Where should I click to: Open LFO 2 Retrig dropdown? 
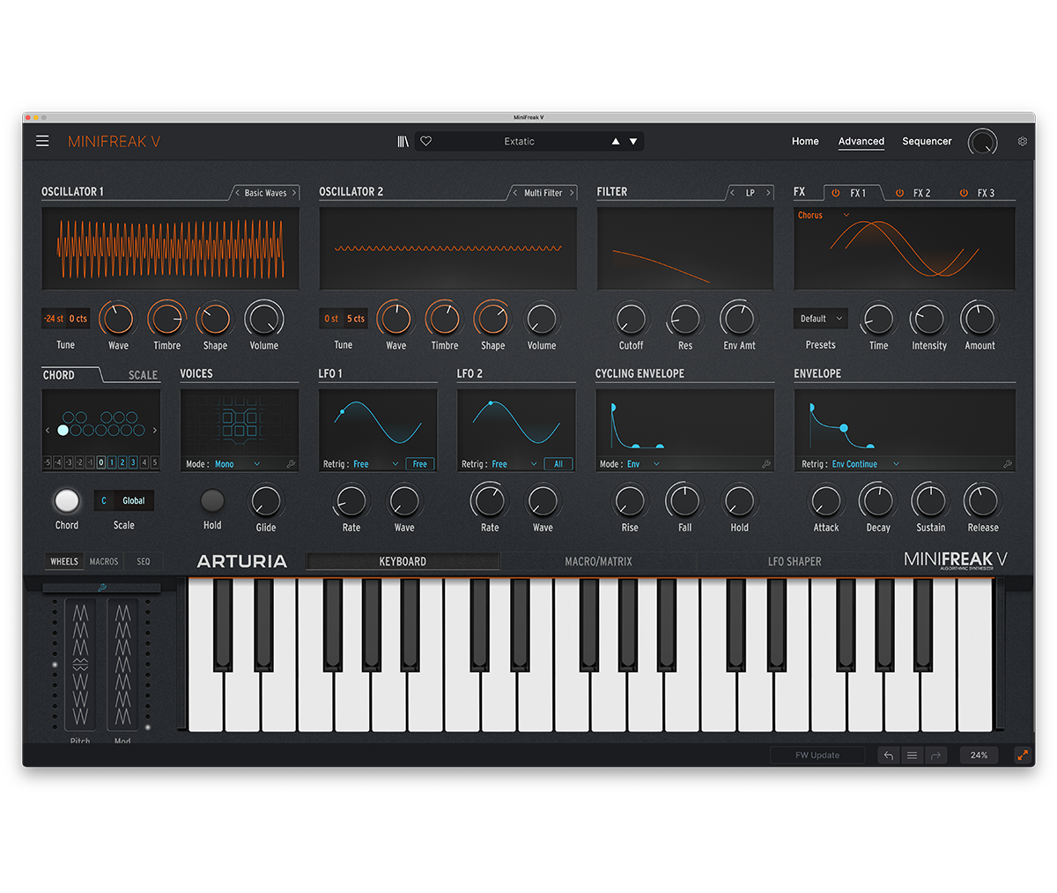(x=515, y=464)
